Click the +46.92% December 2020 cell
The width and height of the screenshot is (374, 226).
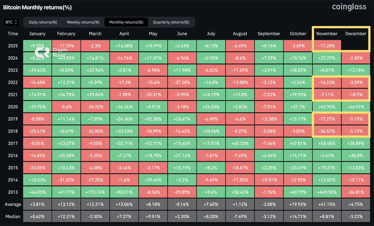pyautogui.click(x=356, y=107)
